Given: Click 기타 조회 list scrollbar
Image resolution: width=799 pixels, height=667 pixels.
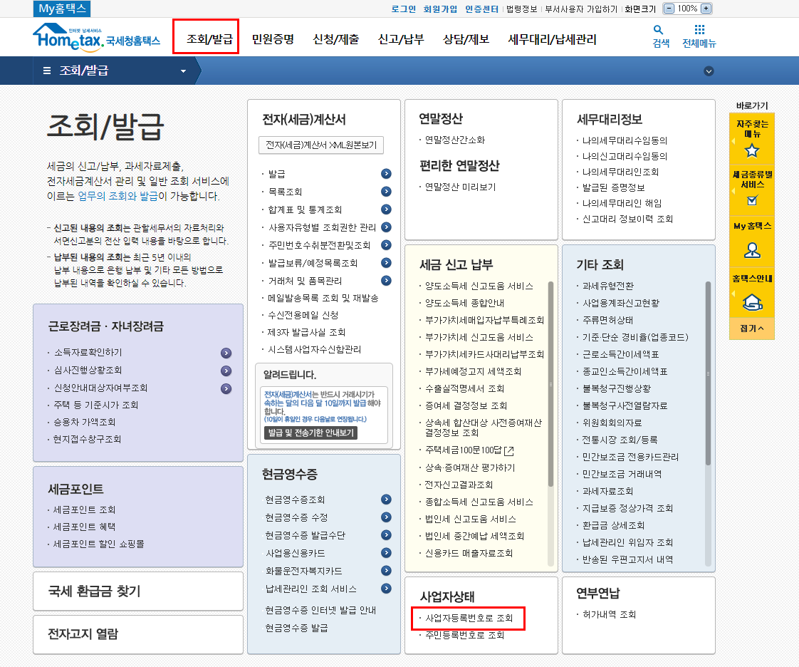Looking at the screenshot, I should tap(708, 373).
